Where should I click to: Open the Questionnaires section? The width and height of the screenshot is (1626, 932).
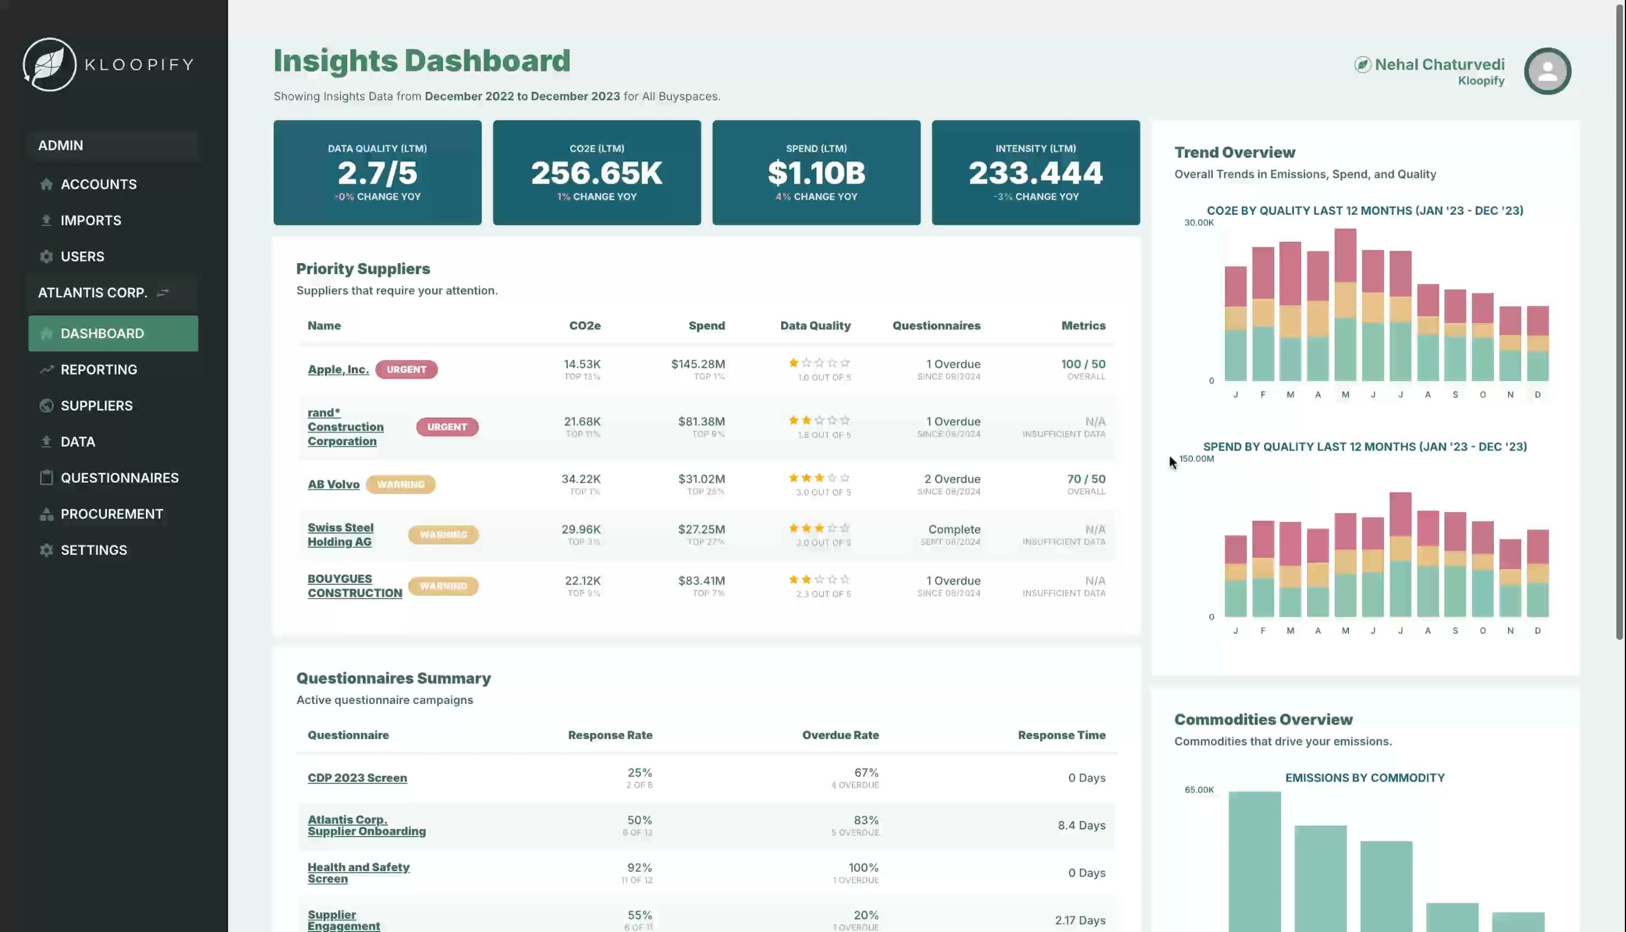[114, 478]
